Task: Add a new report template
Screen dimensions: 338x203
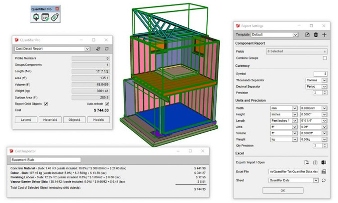Action: [x=324, y=35]
